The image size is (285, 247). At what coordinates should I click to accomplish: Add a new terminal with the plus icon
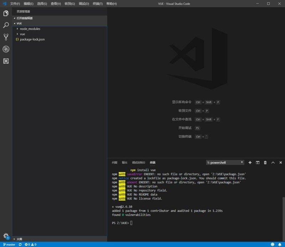pos(250,163)
